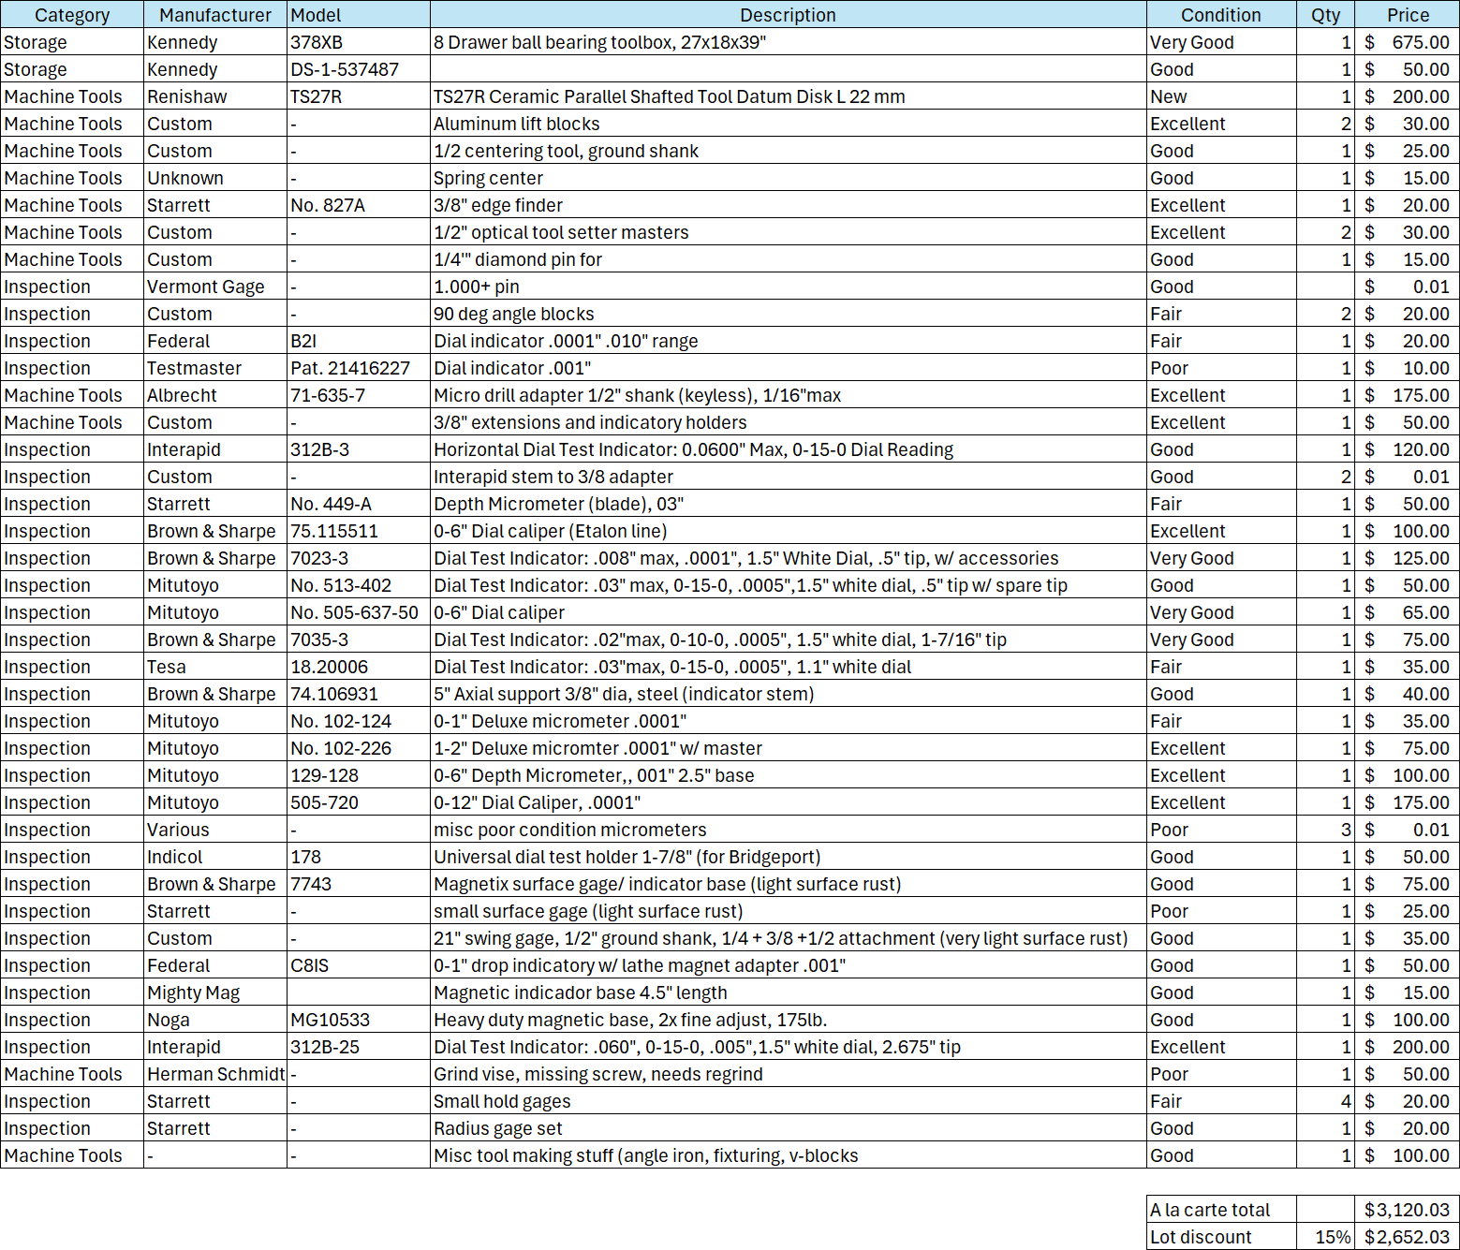The height and width of the screenshot is (1250, 1460).
Task: Click 'small surface gage (light surface rust)' cell
Action: 789,911
